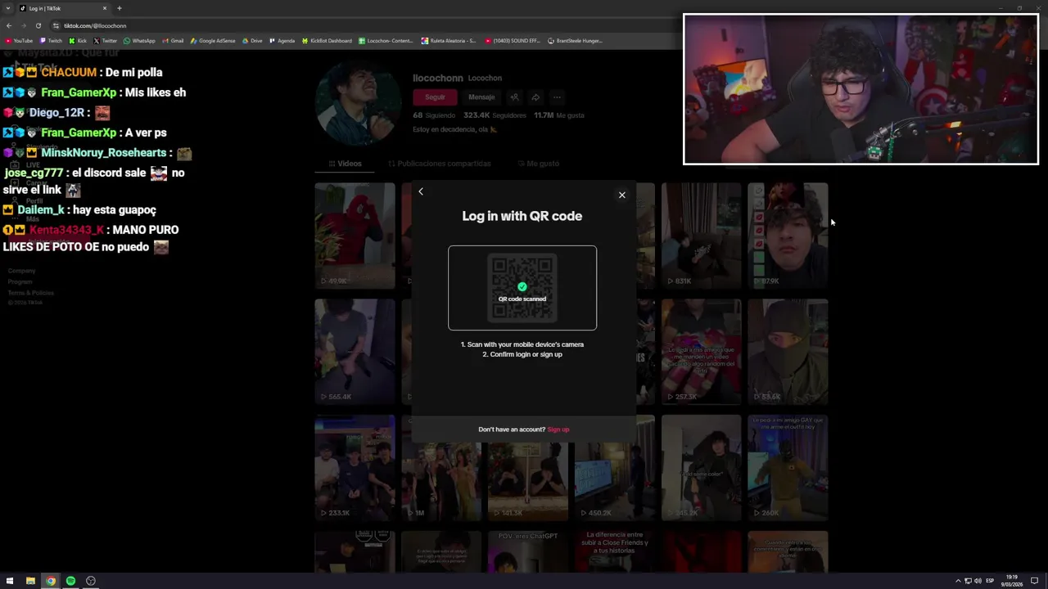Open the Gmail bookmark
1048x589 pixels.
173,41
